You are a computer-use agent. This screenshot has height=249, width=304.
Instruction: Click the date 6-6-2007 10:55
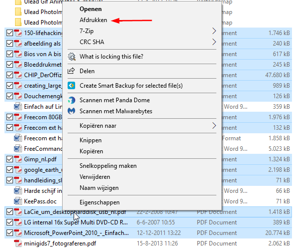156,222
